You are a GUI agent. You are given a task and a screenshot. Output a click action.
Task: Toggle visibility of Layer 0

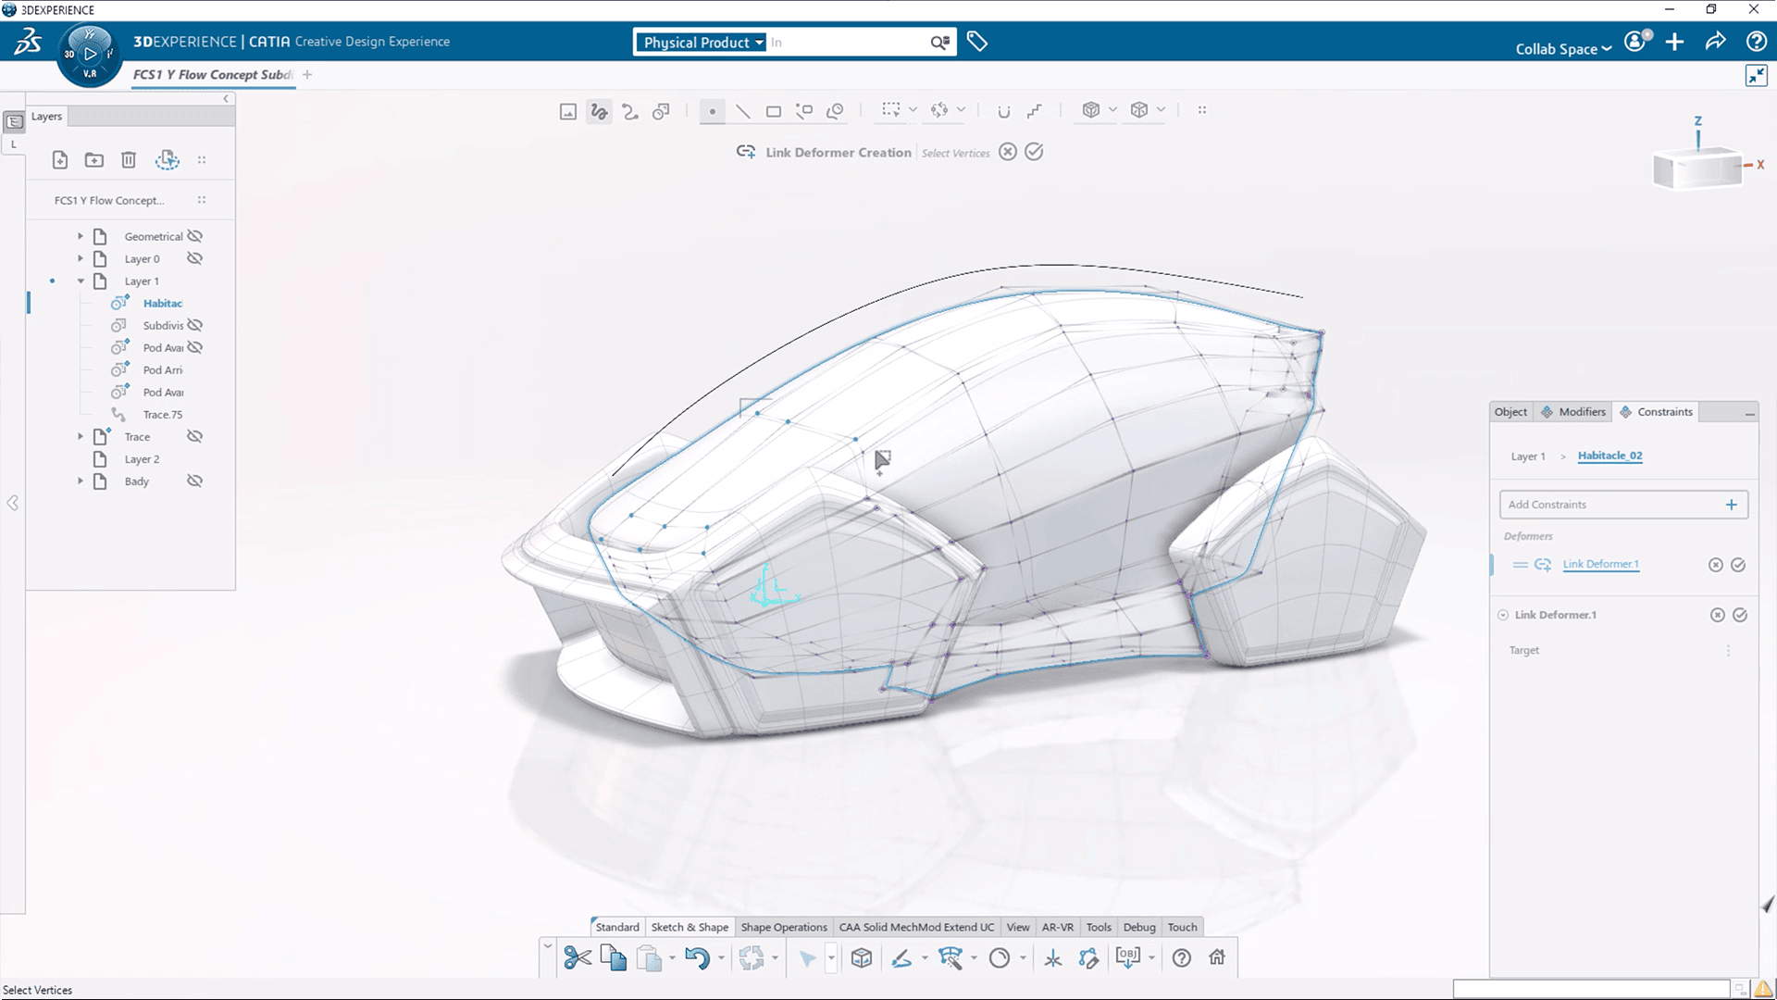(194, 257)
